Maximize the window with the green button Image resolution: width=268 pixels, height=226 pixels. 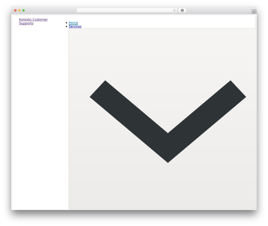[x=24, y=10]
